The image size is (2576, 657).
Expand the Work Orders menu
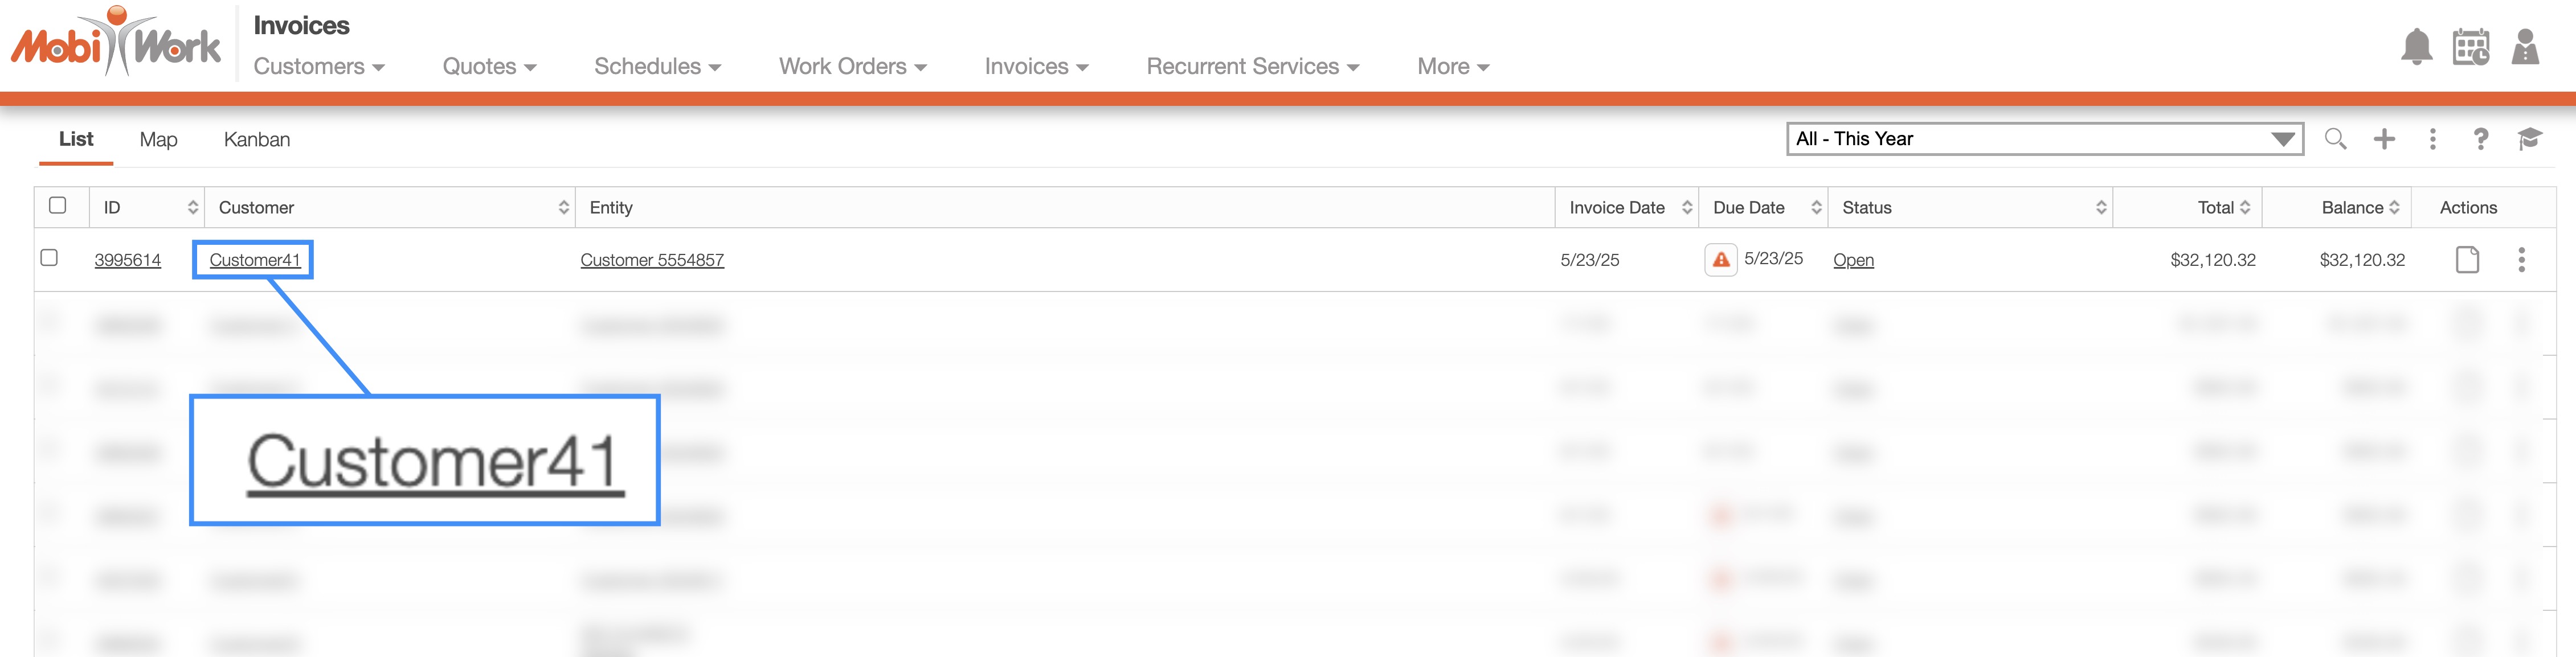[x=852, y=66]
